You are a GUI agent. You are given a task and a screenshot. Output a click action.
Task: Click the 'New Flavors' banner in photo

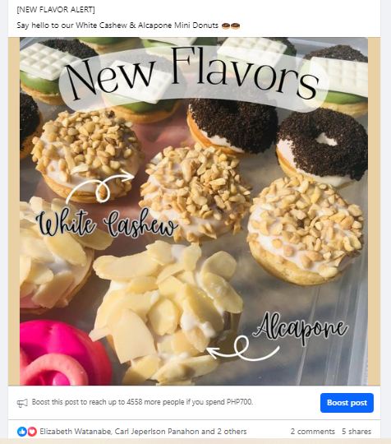pyautogui.click(x=194, y=76)
